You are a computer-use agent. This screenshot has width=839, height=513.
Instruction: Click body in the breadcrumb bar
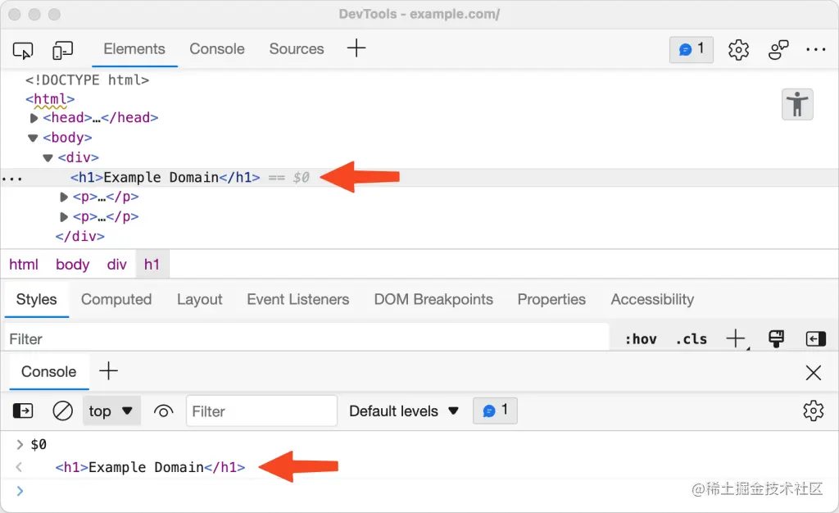pos(72,264)
